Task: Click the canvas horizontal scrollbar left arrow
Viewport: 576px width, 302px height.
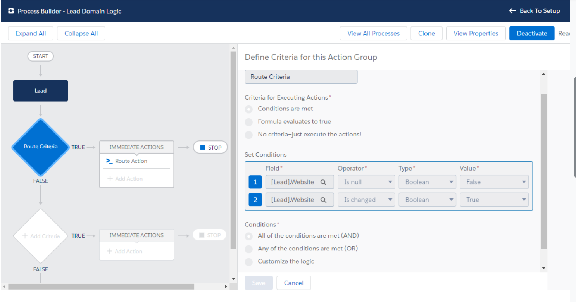Action: pos(5,287)
